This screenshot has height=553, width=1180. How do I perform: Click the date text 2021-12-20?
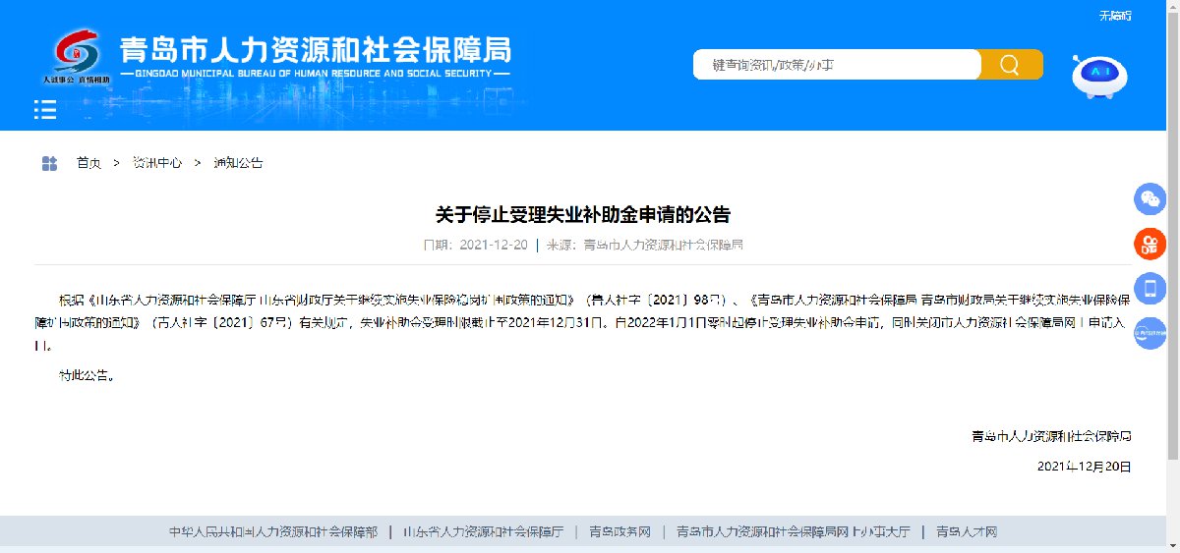click(494, 245)
